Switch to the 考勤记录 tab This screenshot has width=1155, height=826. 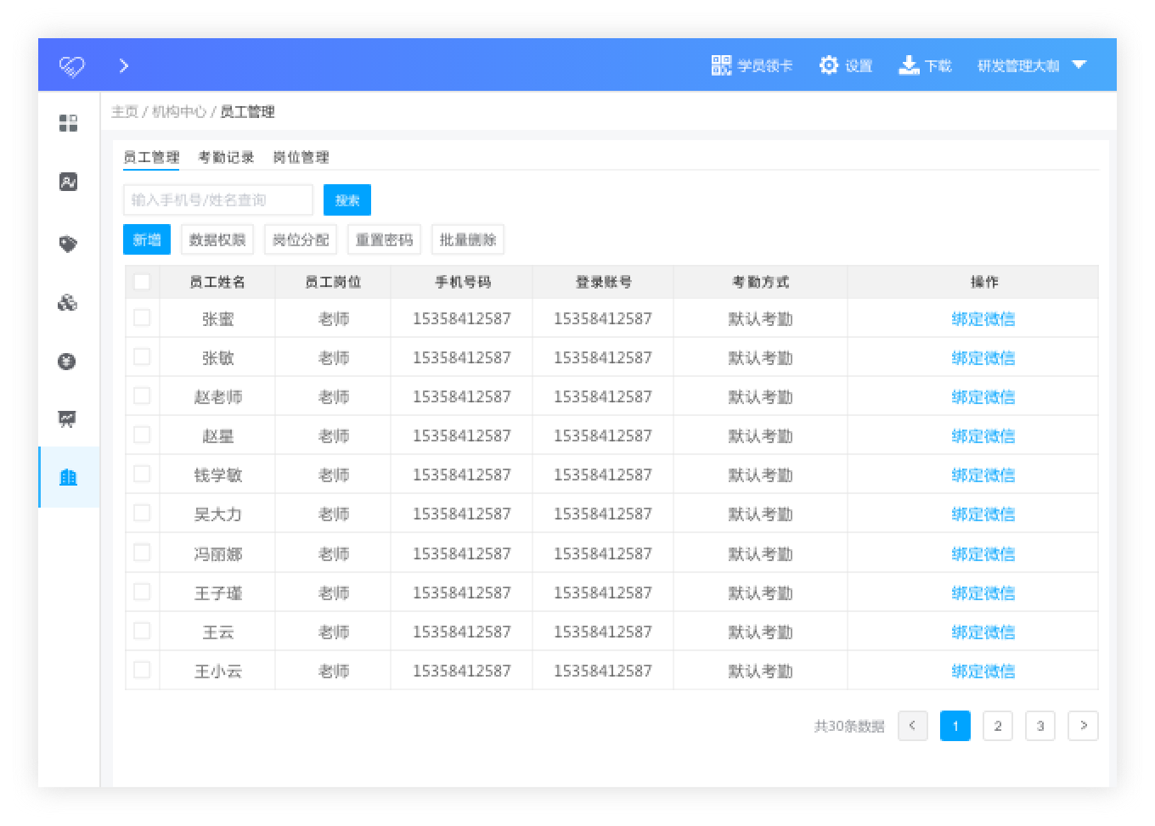(x=226, y=157)
